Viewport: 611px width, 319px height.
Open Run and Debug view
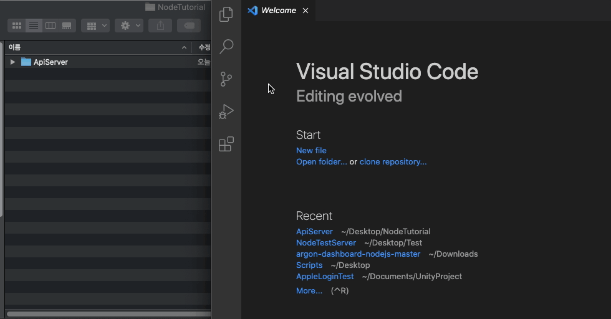tap(226, 112)
